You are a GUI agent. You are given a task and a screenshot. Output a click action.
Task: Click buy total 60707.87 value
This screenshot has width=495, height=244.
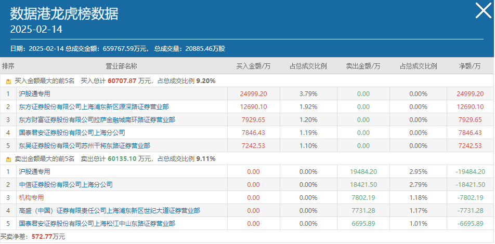pos(122,81)
